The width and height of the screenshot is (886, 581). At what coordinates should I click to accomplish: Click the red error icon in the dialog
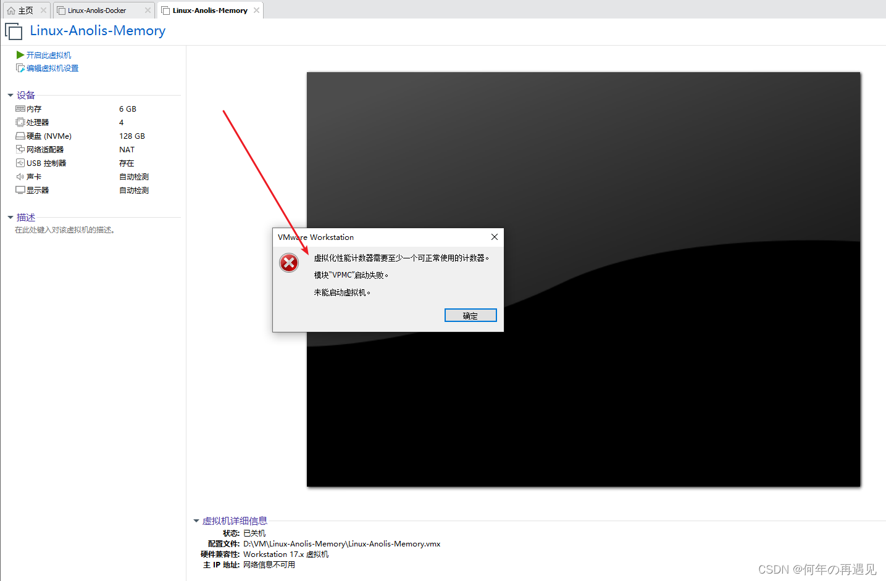pos(289,263)
